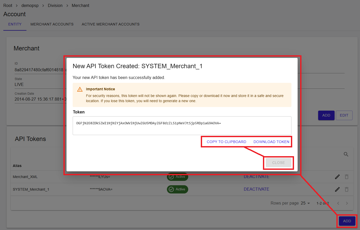Click the search icon in API Tokens table
This screenshot has height=230, width=360.
pos(346,154)
